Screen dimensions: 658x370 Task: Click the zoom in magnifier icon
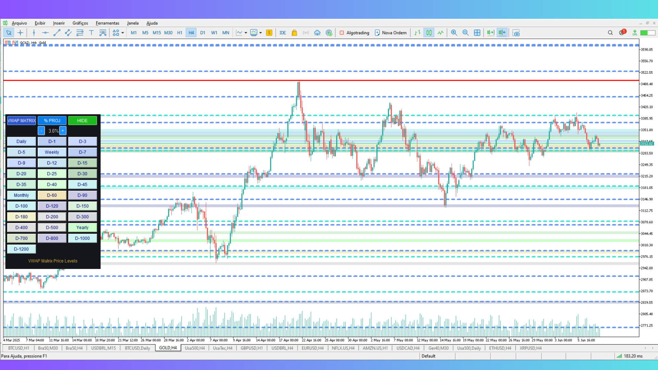coord(454,33)
